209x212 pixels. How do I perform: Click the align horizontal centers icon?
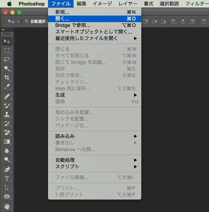coord(183,21)
